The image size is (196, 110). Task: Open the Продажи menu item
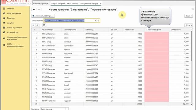(x=11, y=18)
